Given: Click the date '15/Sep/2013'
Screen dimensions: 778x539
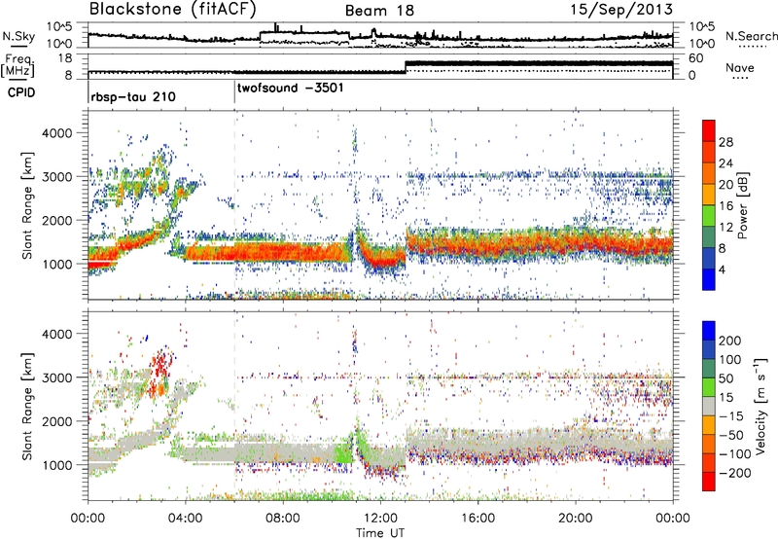Looking at the screenshot, I should pyautogui.click(x=621, y=10).
